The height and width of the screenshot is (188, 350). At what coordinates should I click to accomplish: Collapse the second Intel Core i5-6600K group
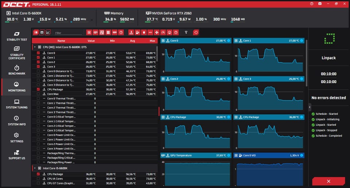[x=35, y=168]
